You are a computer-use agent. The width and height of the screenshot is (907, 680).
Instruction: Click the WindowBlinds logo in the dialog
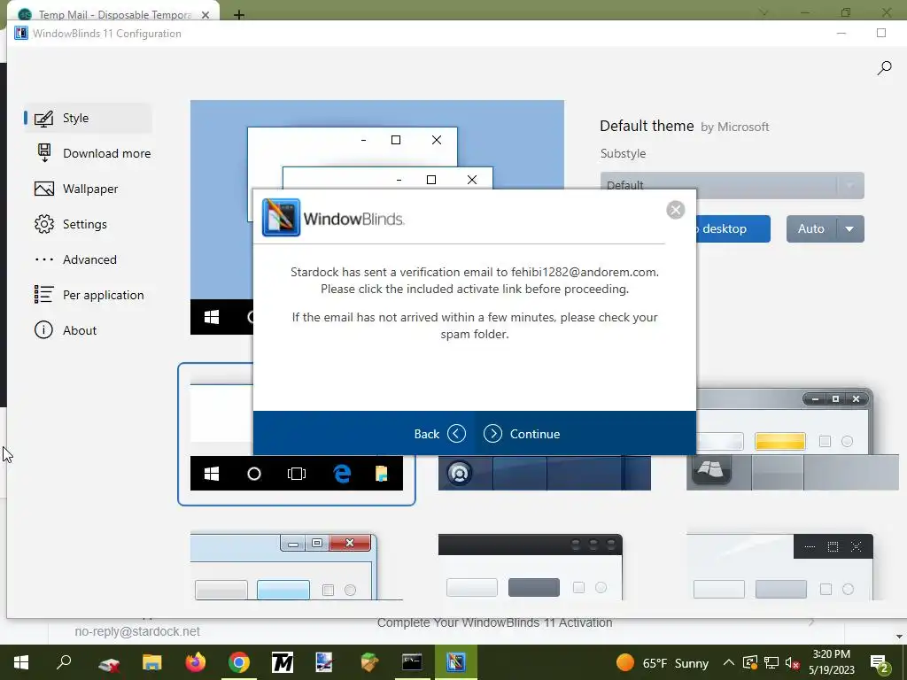(x=333, y=218)
